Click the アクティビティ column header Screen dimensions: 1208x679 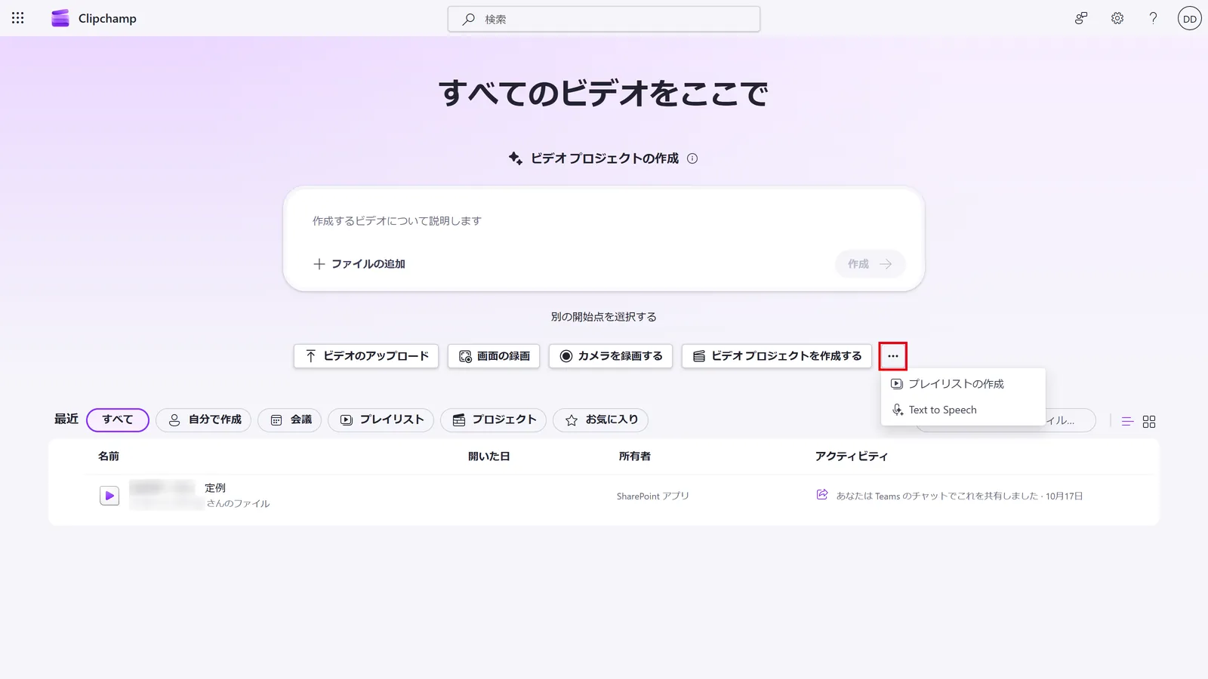pos(852,456)
